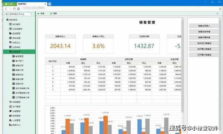Click the home icon in browser toolbar

[x=18, y=9]
